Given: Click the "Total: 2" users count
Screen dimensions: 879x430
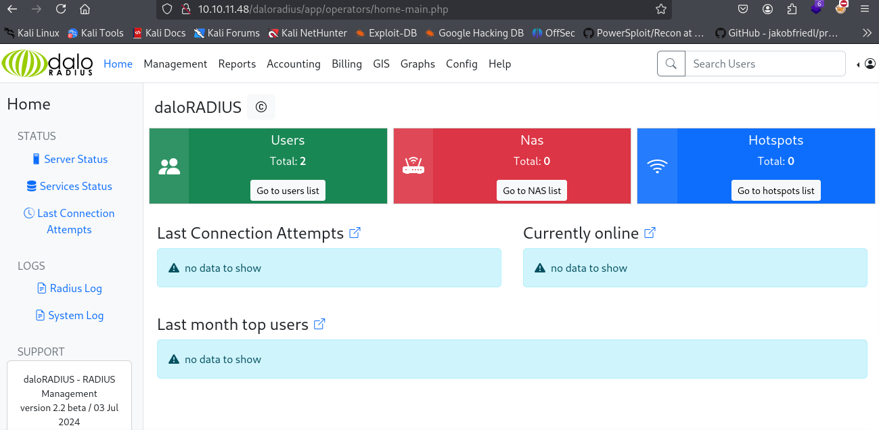Looking at the screenshot, I should [288, 161].
